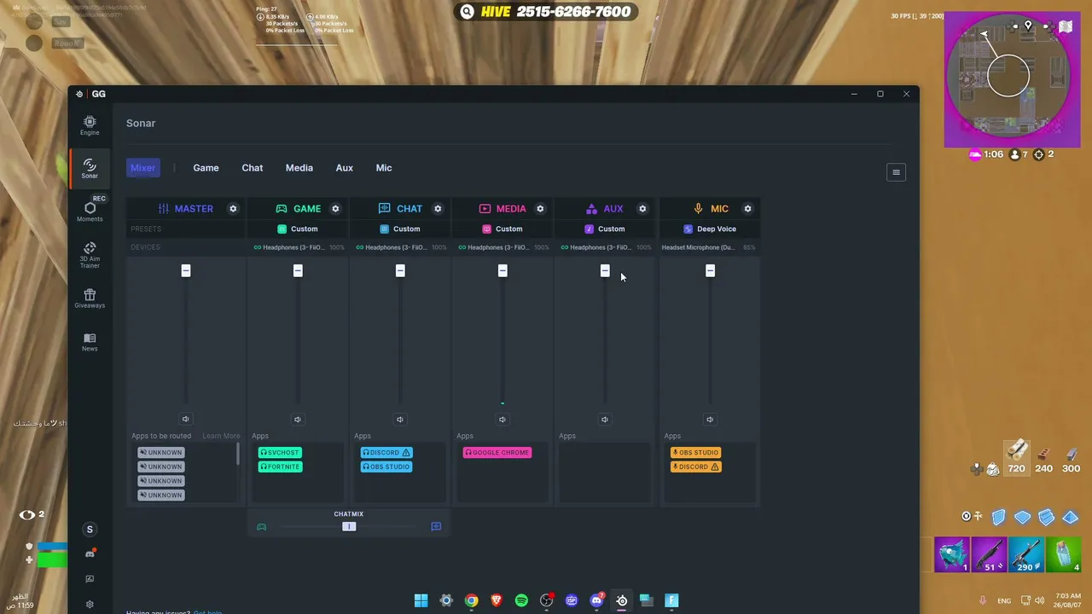The height and width of the screenshot is (614, 1092).
Task: Select OBS STUDIO chip in the Chat channel
Action: [386, 466]
